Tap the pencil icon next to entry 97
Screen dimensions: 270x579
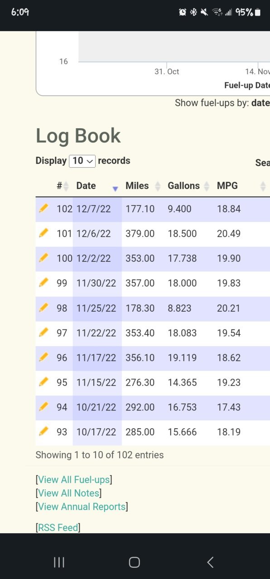coord(43,332)
